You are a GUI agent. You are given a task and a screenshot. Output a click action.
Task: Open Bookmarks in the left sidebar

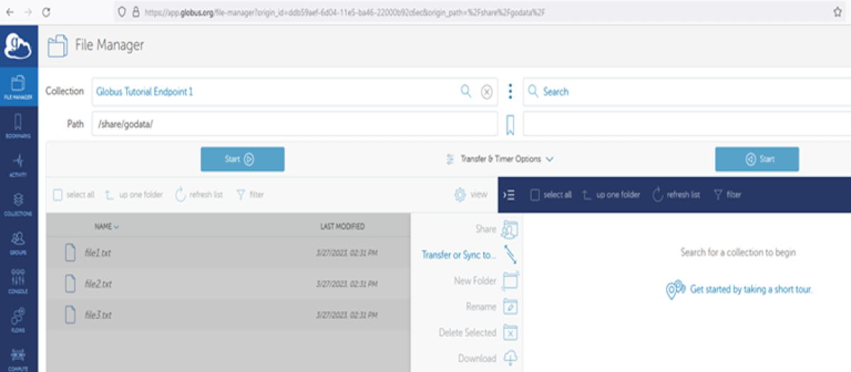pyautogui.click(x=18, y=125)
